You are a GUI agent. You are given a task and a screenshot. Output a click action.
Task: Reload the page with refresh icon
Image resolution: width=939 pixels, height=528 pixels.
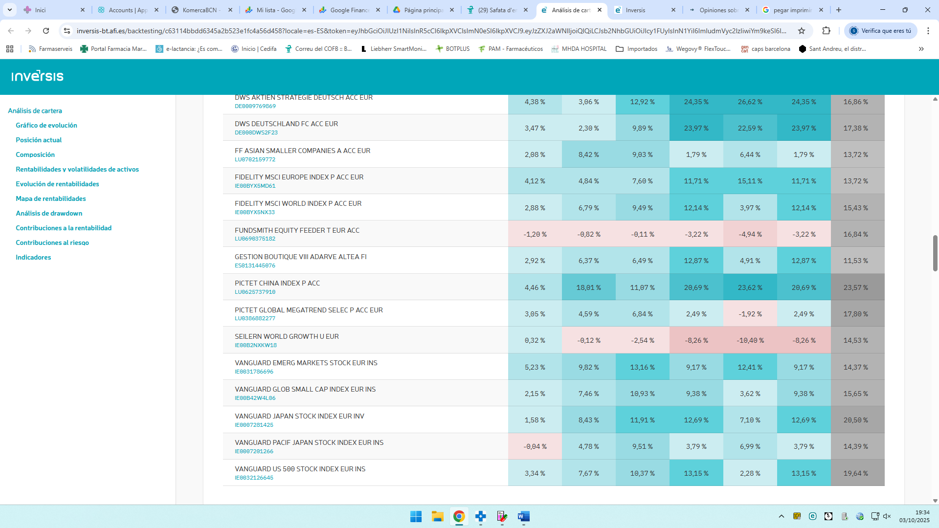click(46, 31)
